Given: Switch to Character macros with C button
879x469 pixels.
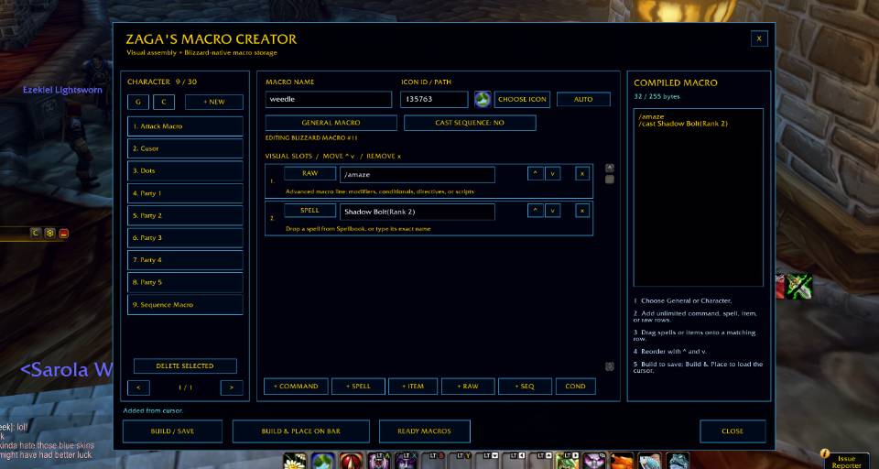Looking at the screenshot, I should tap(164, 102).
